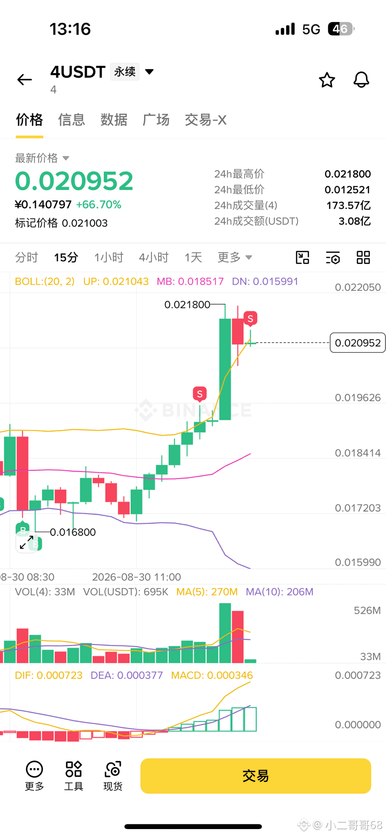Open the chart drawing tools icon
The image size is (386, 837).
[303, 257]
